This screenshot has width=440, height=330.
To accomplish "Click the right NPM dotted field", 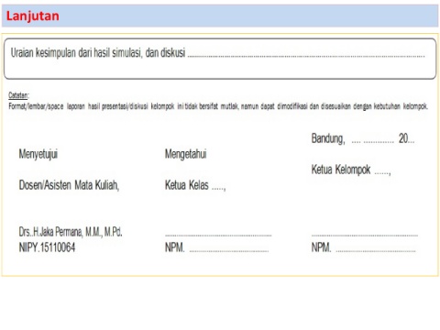I will point(376,251).
